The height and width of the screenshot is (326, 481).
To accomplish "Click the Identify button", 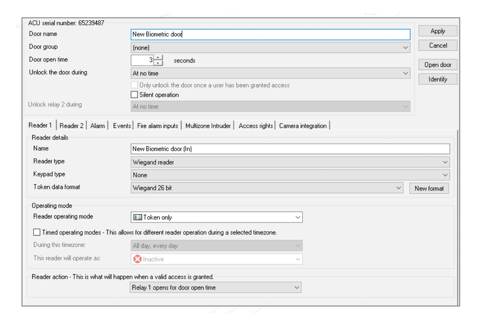I will (438, 79).
